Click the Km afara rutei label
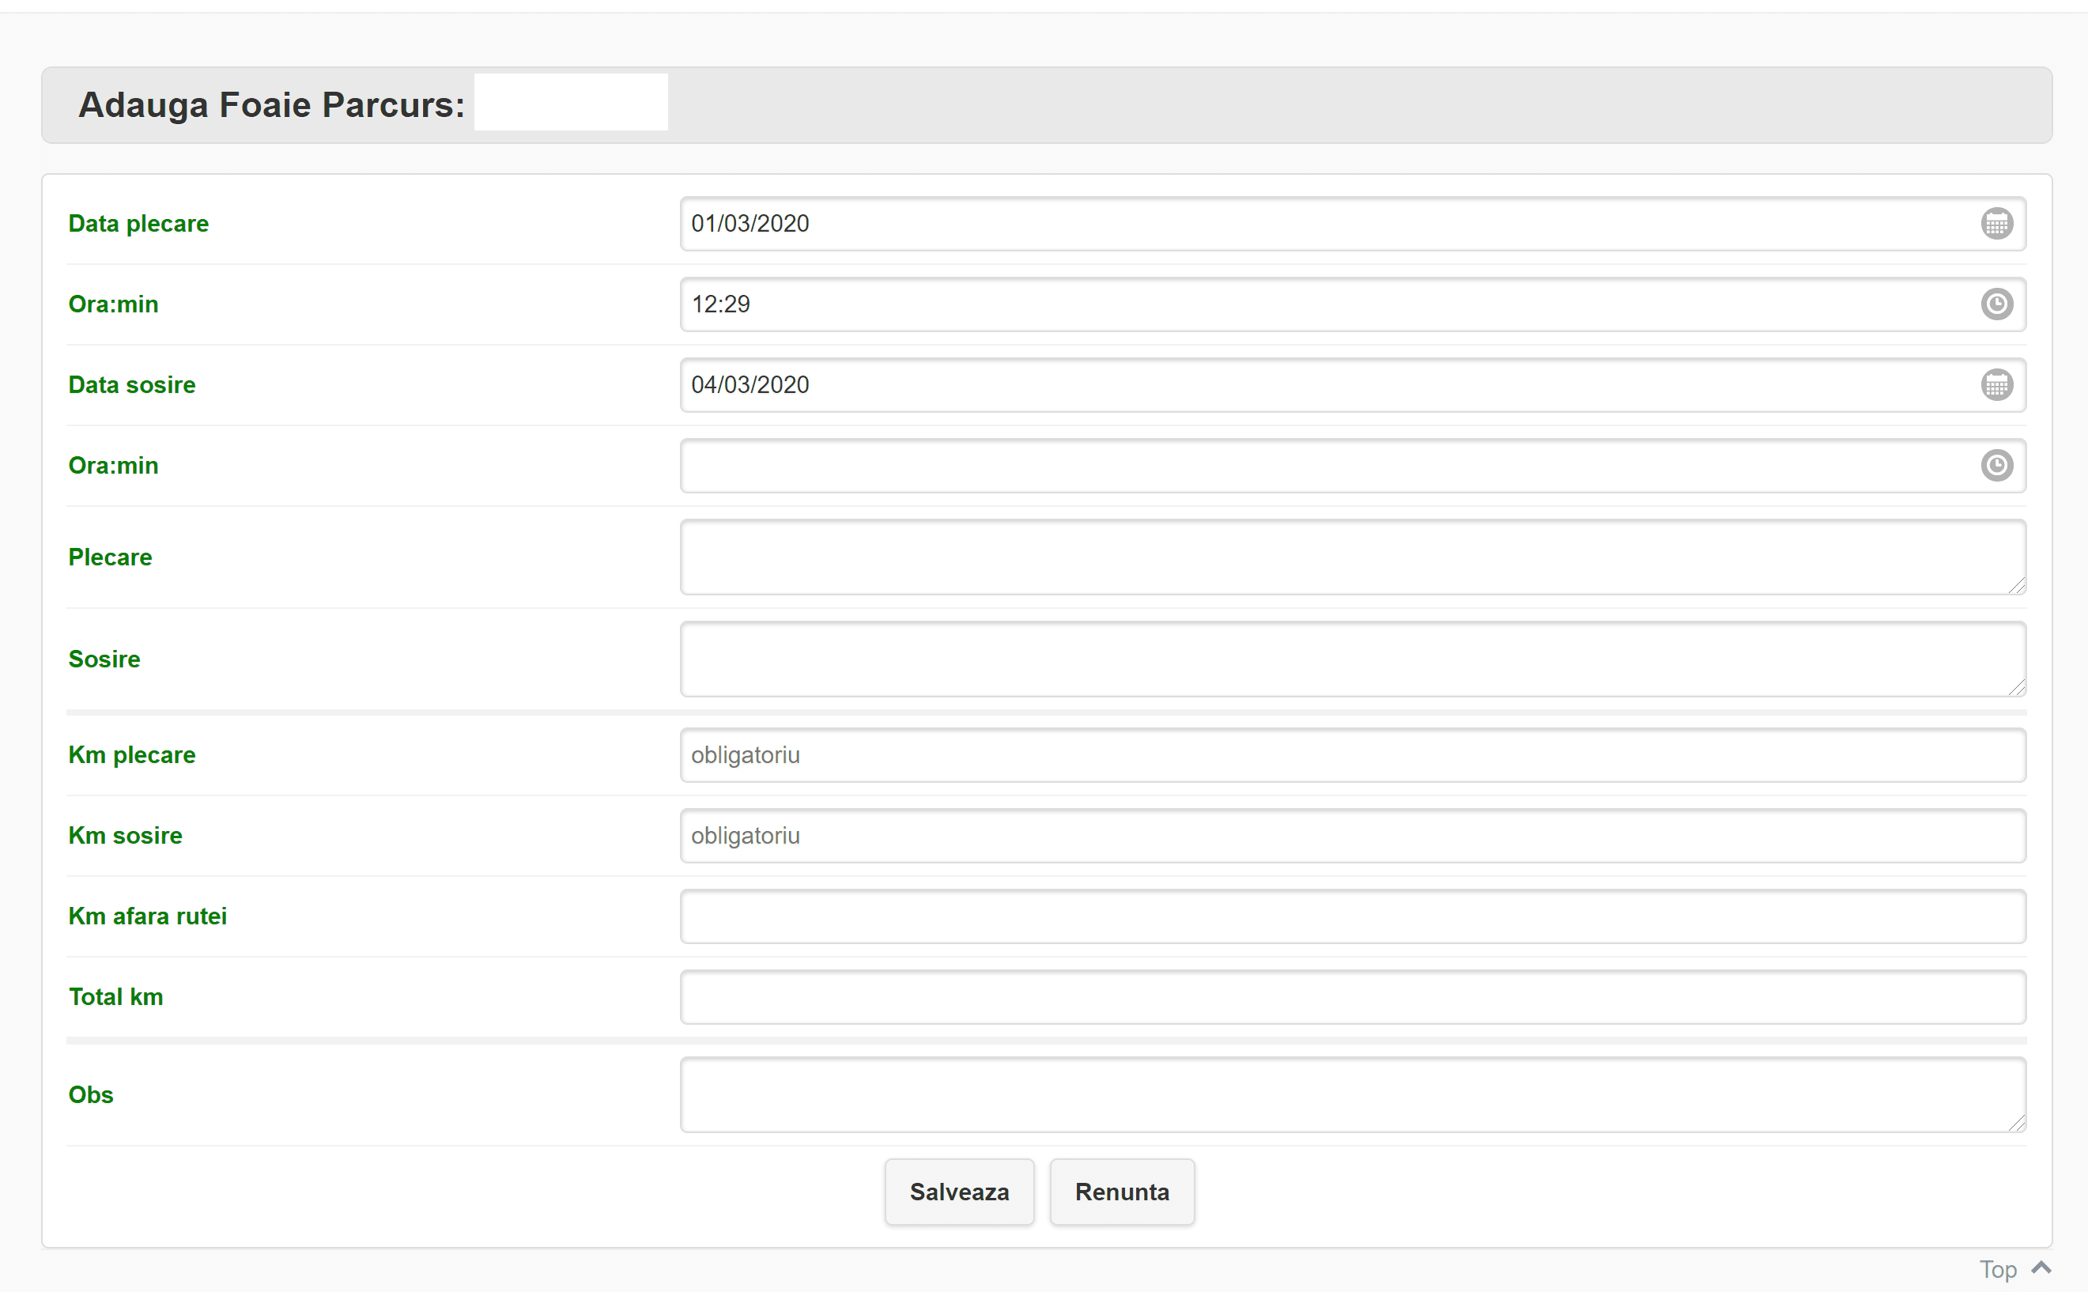Viewport: 2088px width, 1292px height. coord(148,916)
